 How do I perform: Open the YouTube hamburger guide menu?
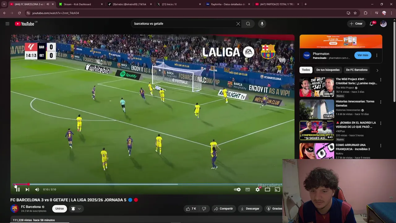point(7,24)
